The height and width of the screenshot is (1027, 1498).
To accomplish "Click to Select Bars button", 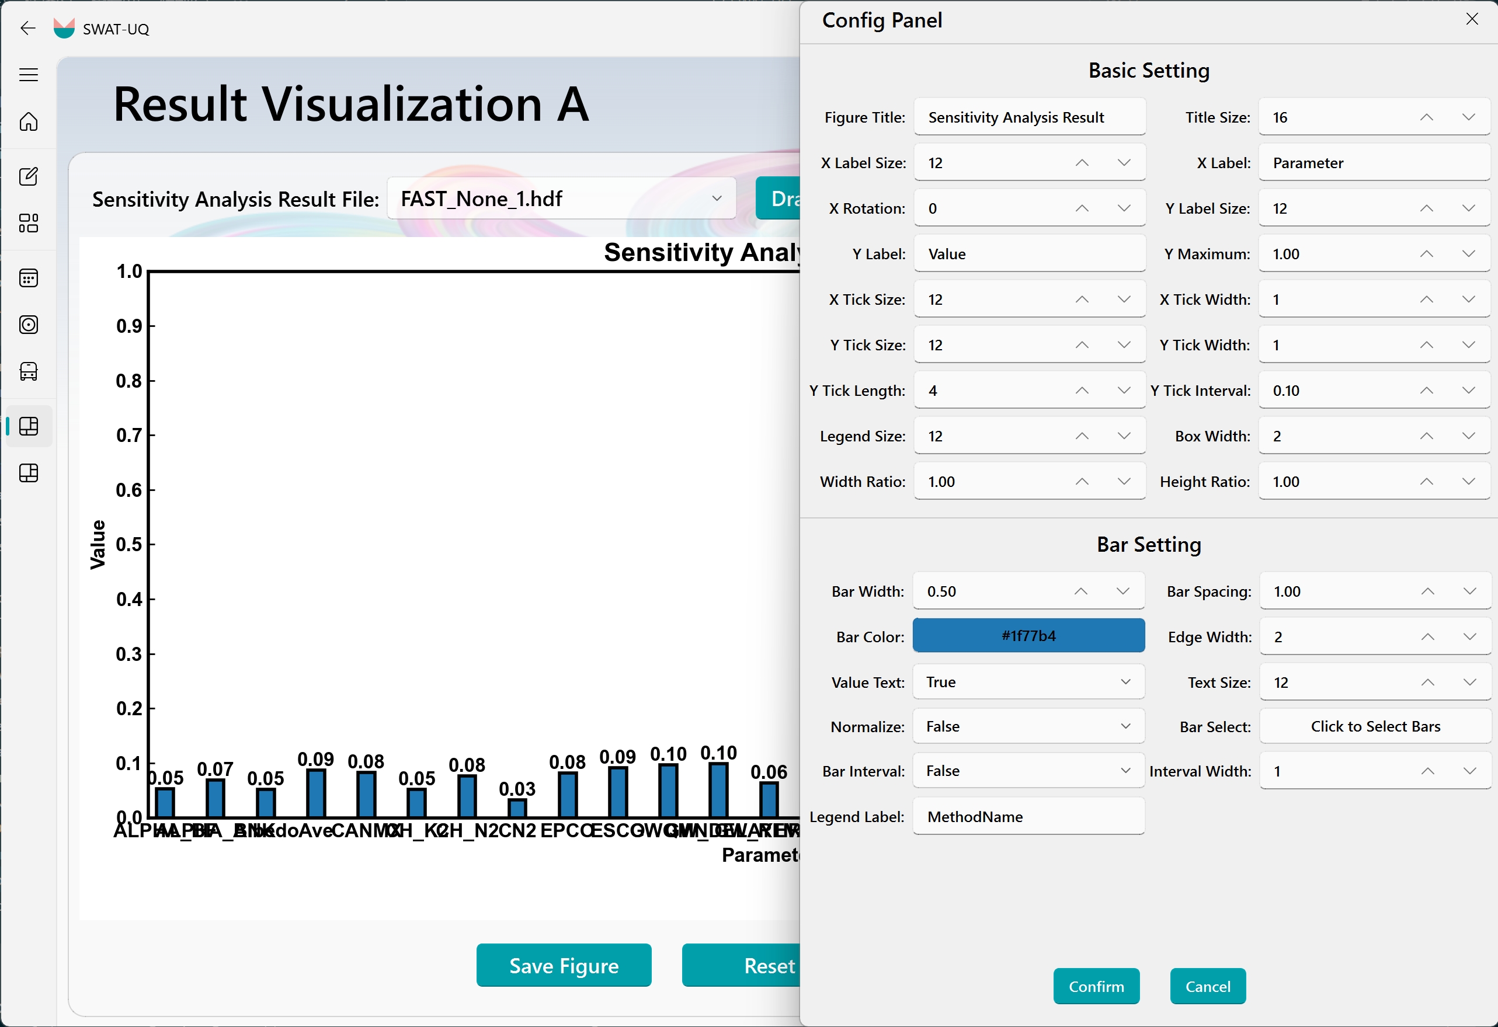I will [1375, 726].
